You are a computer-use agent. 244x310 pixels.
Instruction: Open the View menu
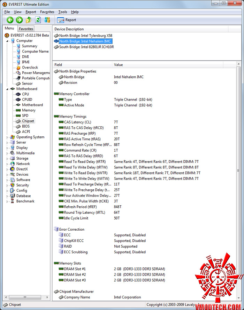click(18, 12)
